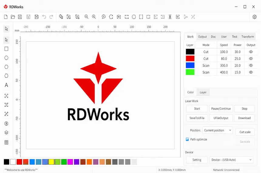Undo the last action
The height and width of the screenshot is (173, 261).
(44, 17)
